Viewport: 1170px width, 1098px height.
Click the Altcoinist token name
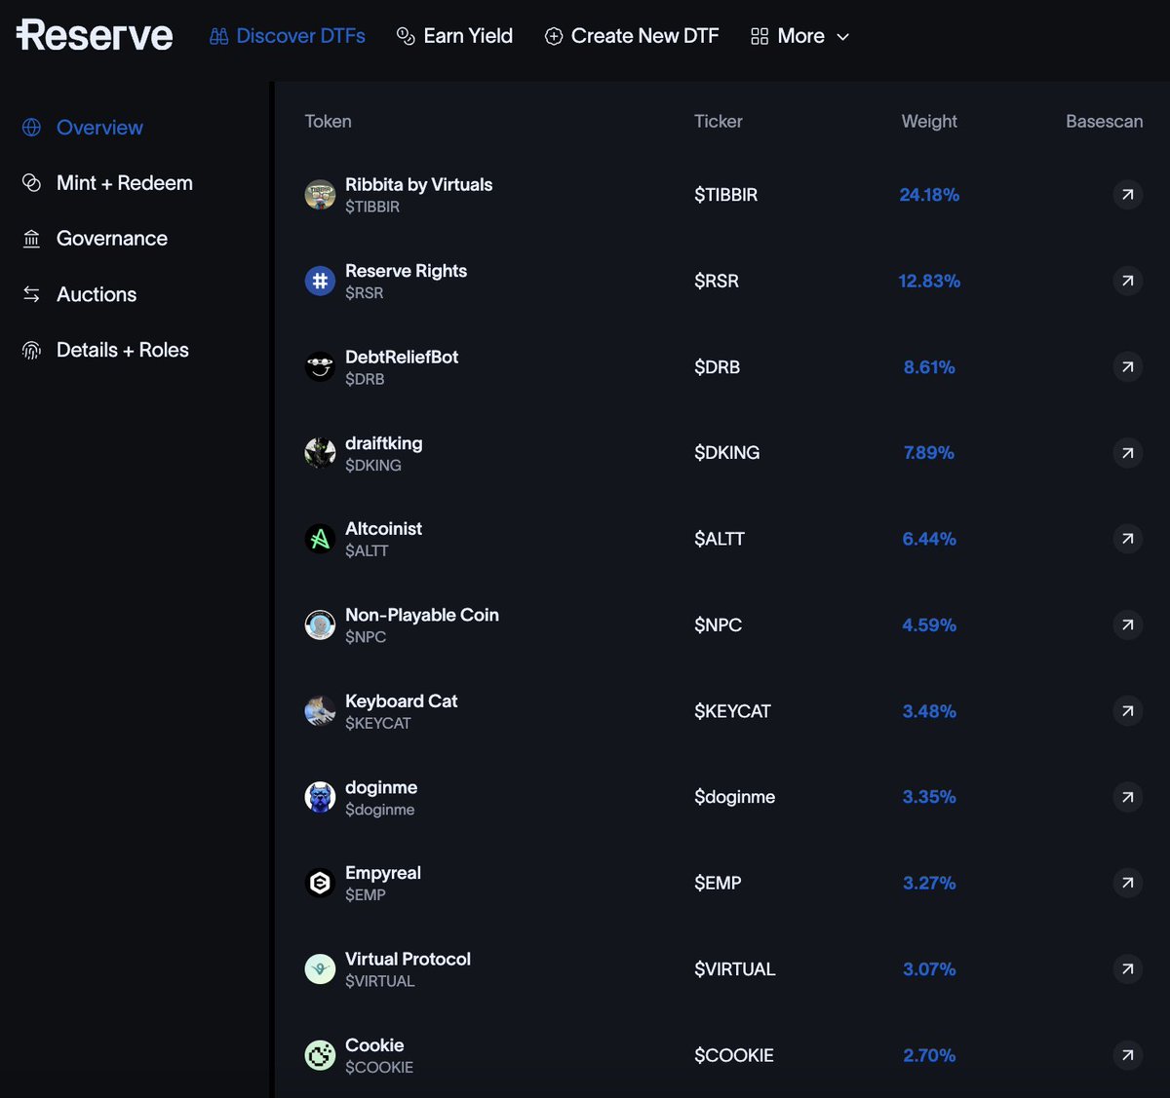pos(383,528)
